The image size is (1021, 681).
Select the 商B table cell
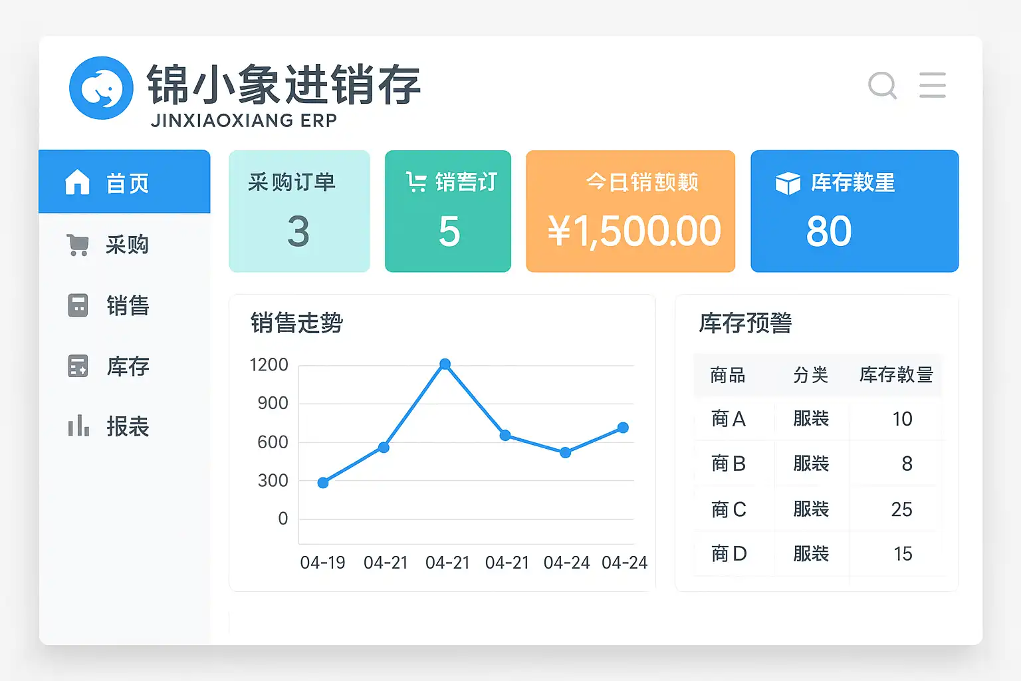pos(729,464)
